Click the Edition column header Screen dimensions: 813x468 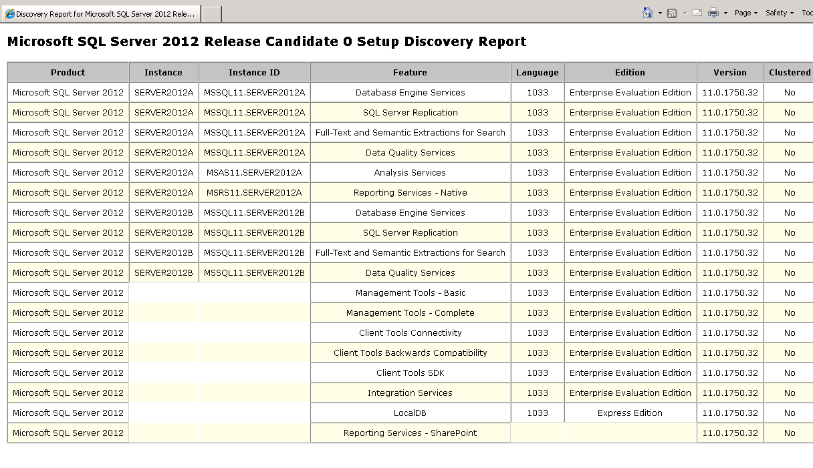630,72
